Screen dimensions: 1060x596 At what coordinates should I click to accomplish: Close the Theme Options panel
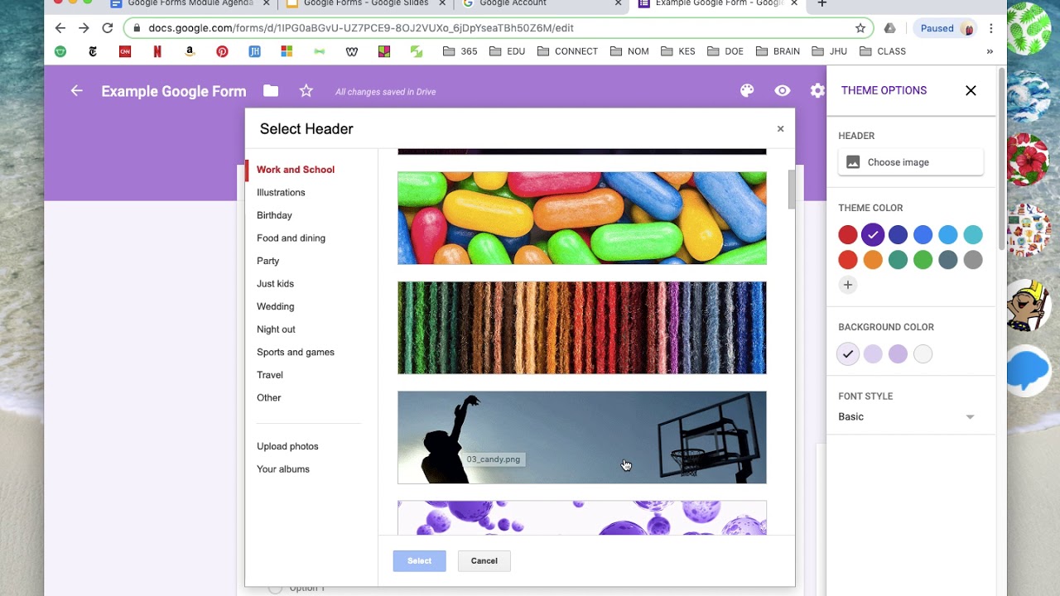(x=971, y=91)
